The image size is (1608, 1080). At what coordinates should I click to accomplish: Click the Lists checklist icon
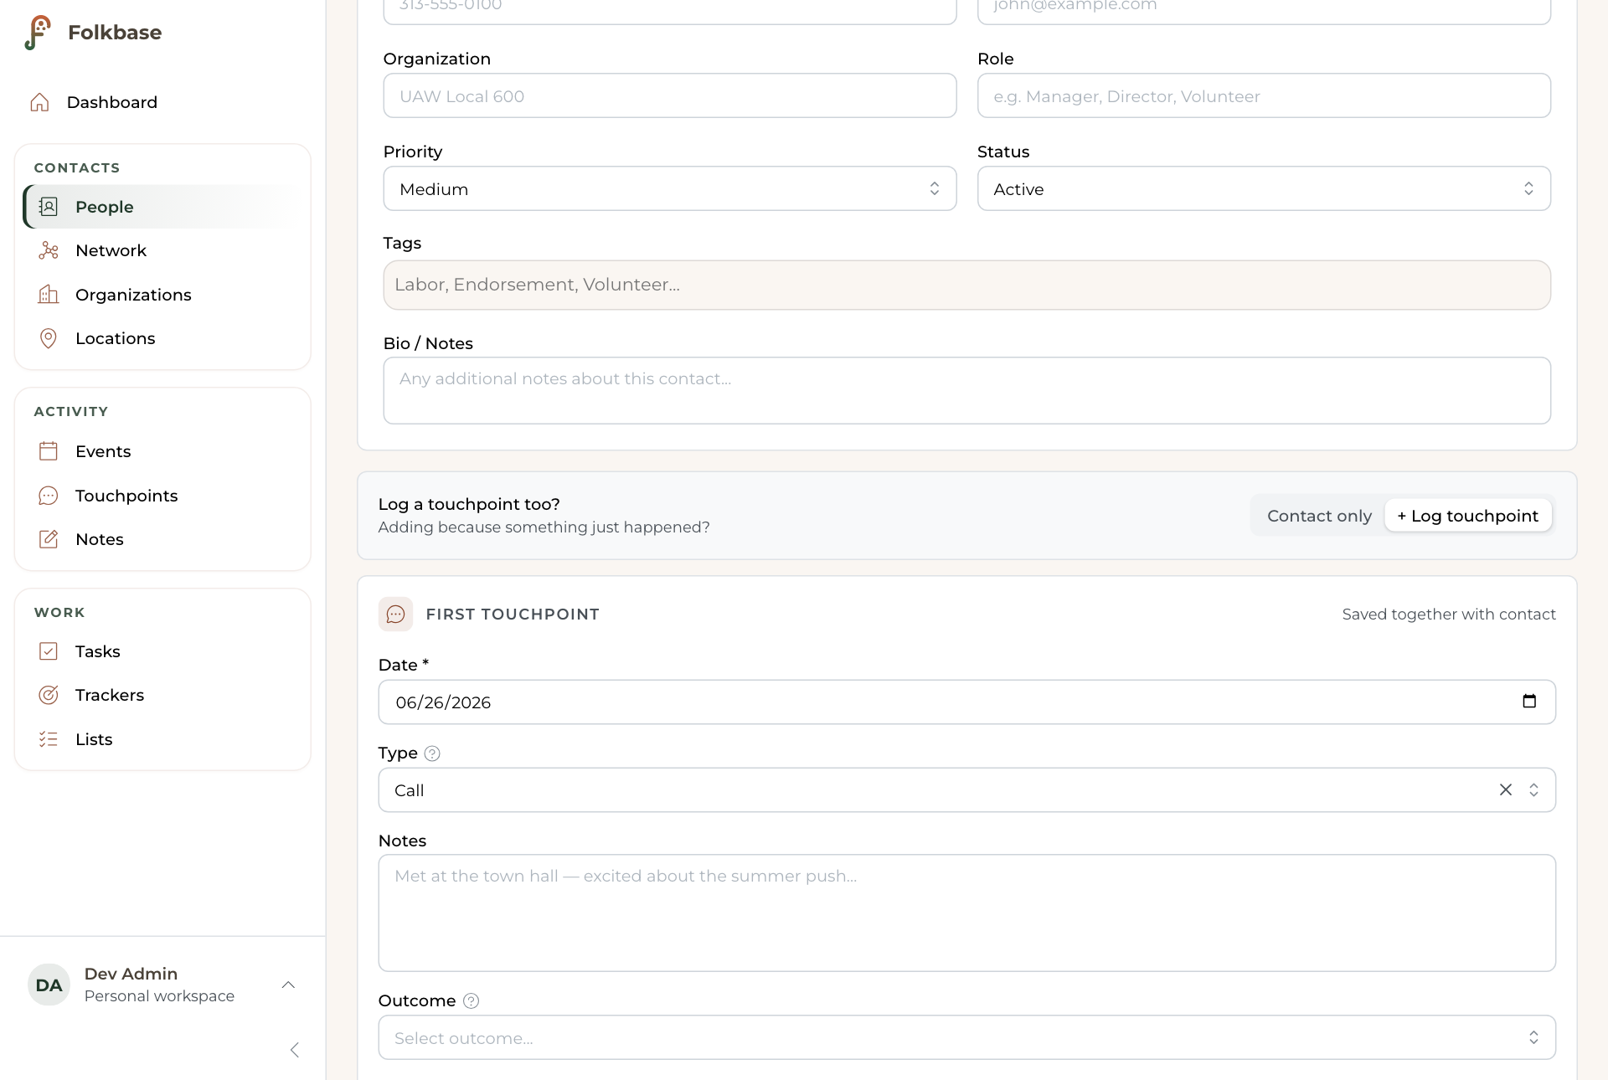coord(49,739)
